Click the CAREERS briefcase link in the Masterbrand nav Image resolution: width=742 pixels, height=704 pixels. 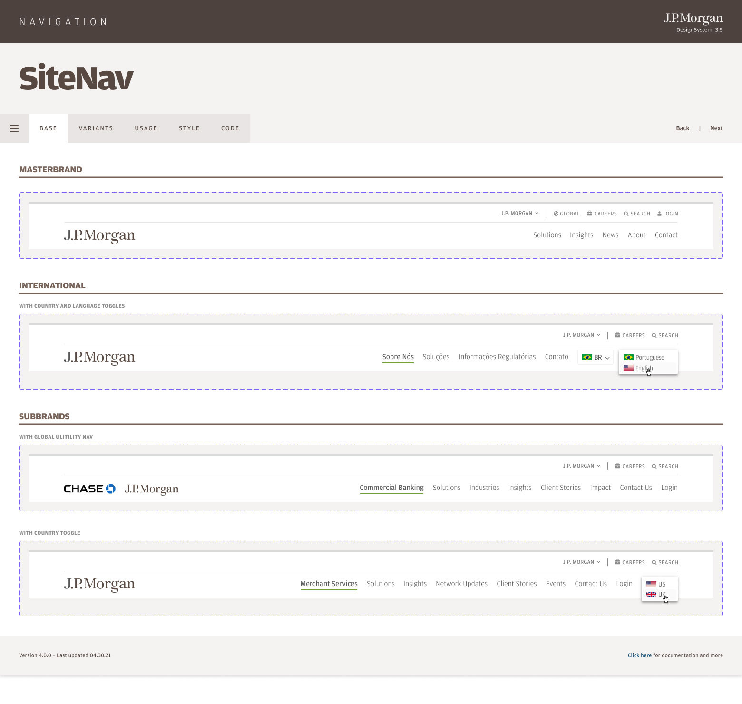(602, 214)
